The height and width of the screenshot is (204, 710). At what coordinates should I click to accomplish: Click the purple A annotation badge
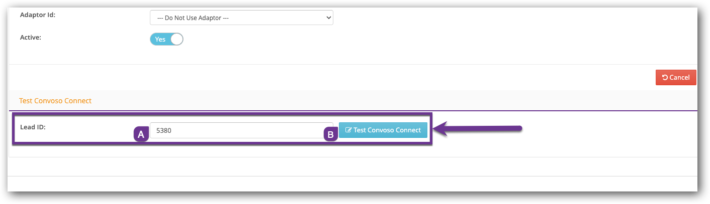(141, 134)
